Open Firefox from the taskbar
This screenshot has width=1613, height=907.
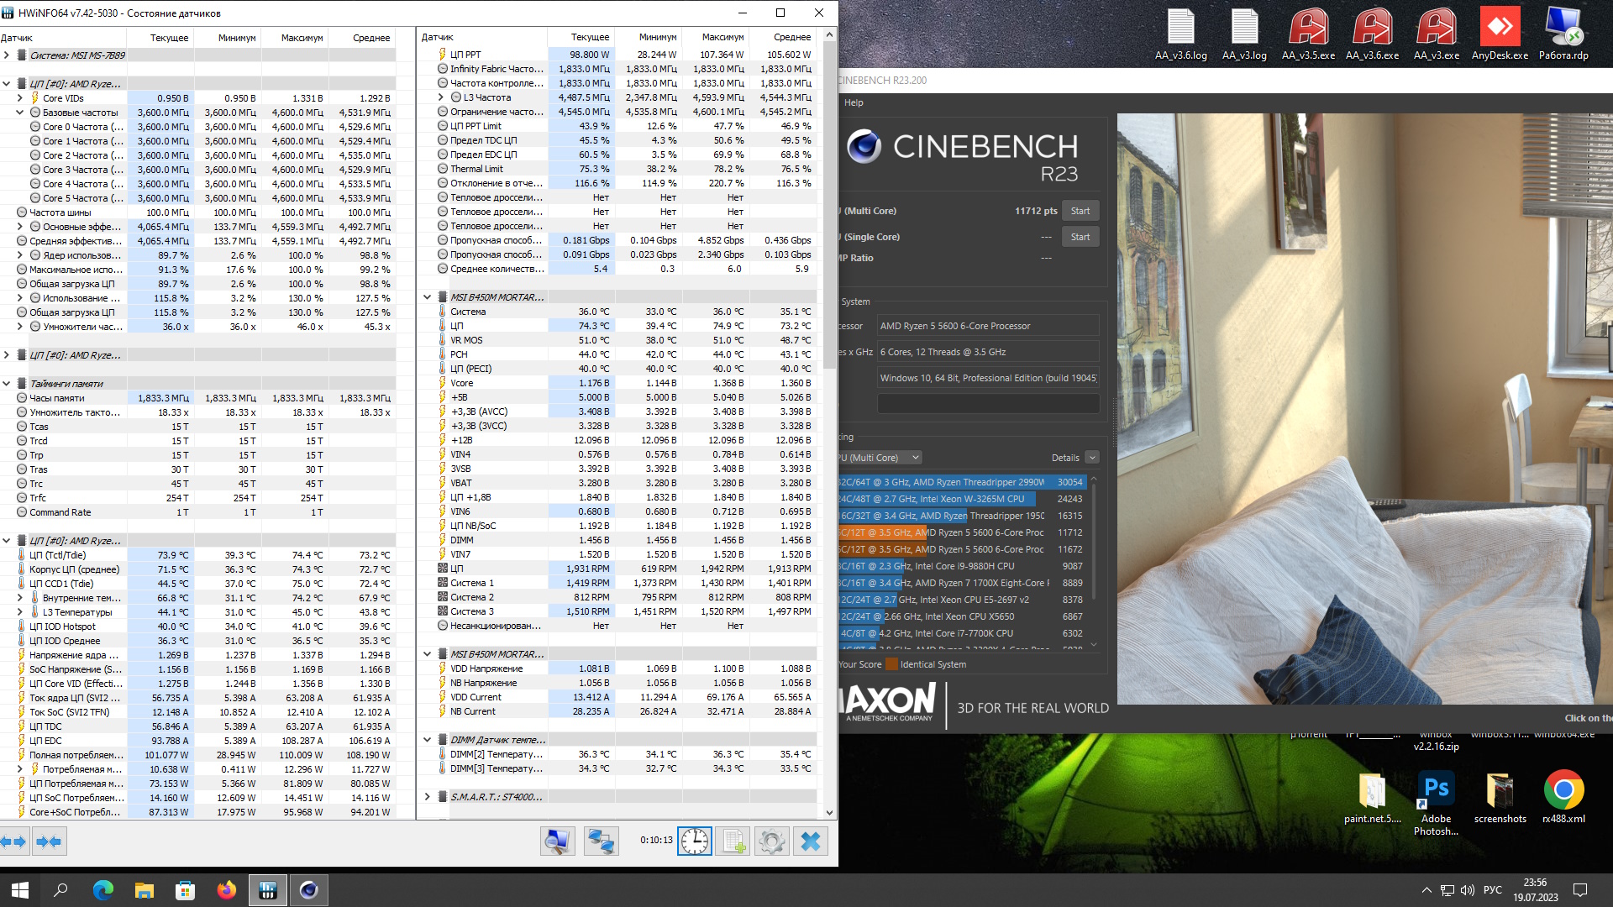(x=226, y=890)
